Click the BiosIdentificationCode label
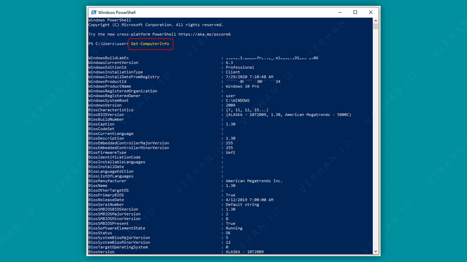The width and height of the screenshot is (467, 262). pyautogui.click(x=114, y=157)
